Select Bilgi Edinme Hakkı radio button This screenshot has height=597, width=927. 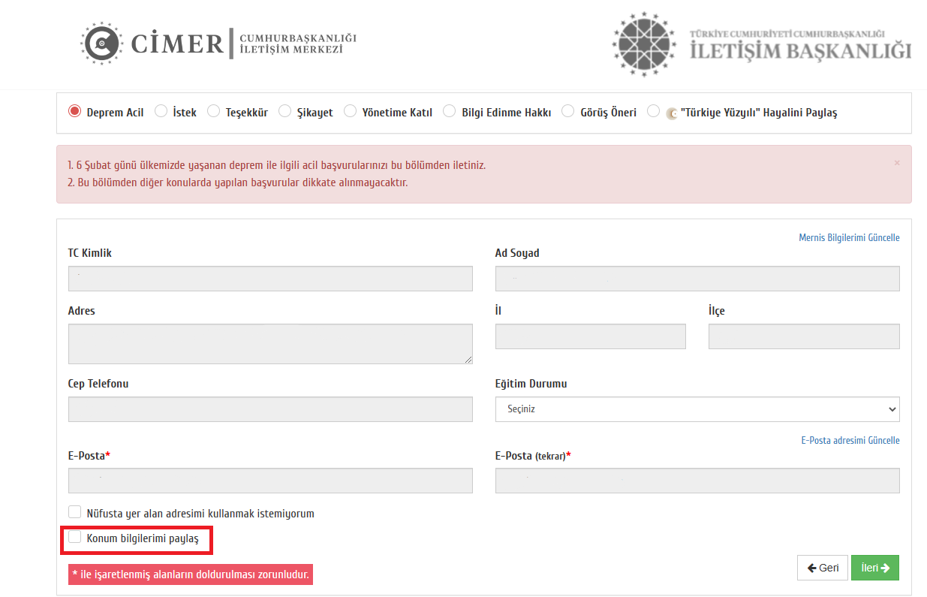pyautogui.click(x=449, y=112)
